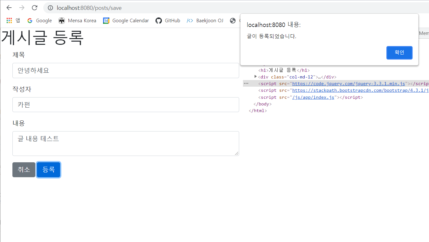Click the address bar URL localhost:8080/posts/save

point(89,8)
